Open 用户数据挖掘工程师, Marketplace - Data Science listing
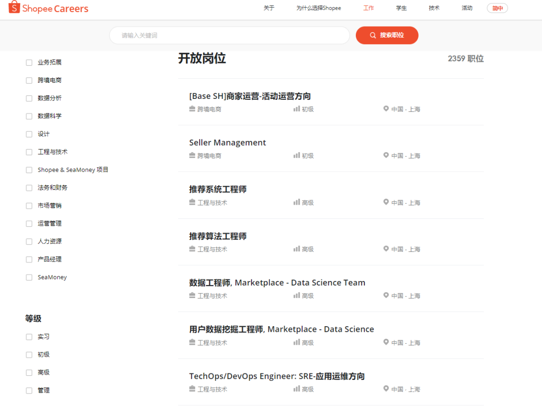This screenshot has width=542, height=409. (x=282, y=330)
